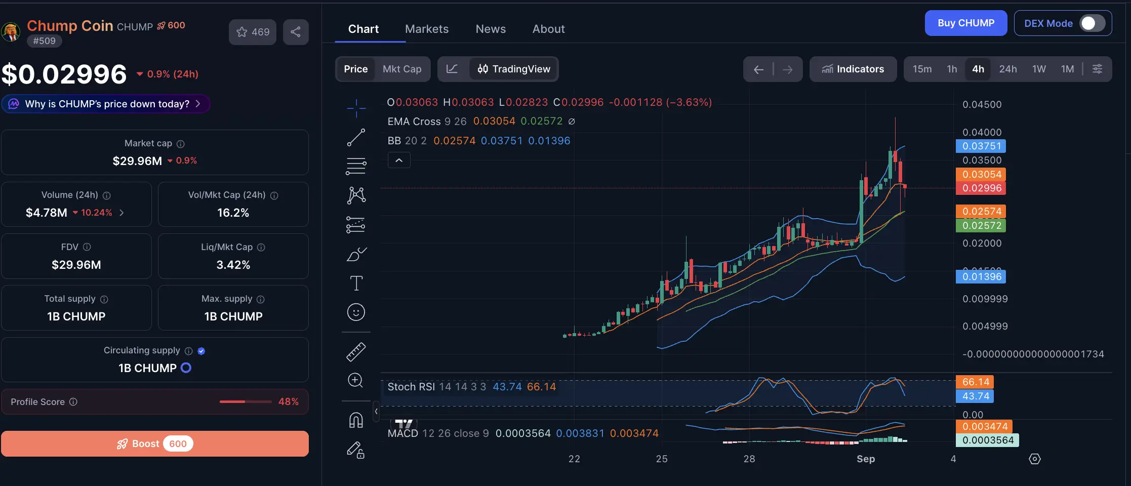Screen dimensions: 1131x486
Task: Select the 4h chart interval
Action: coord(978,69)
